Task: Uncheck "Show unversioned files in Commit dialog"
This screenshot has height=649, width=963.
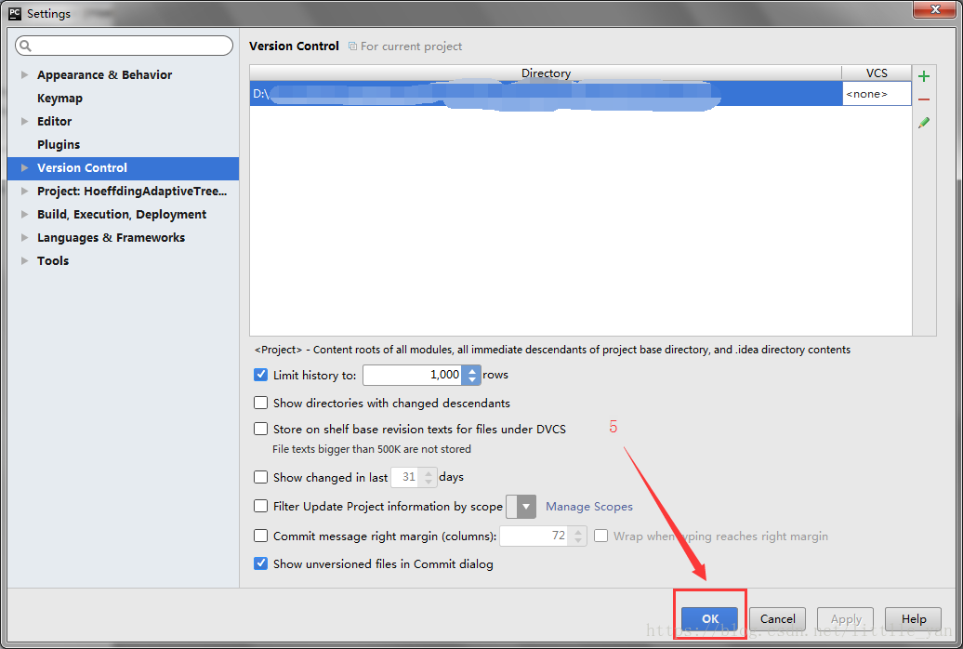Action: pos(260,563)
